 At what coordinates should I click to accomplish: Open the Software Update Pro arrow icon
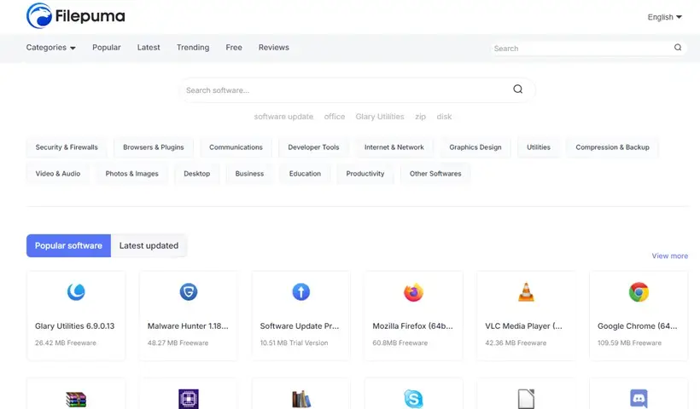click(300, 291)
